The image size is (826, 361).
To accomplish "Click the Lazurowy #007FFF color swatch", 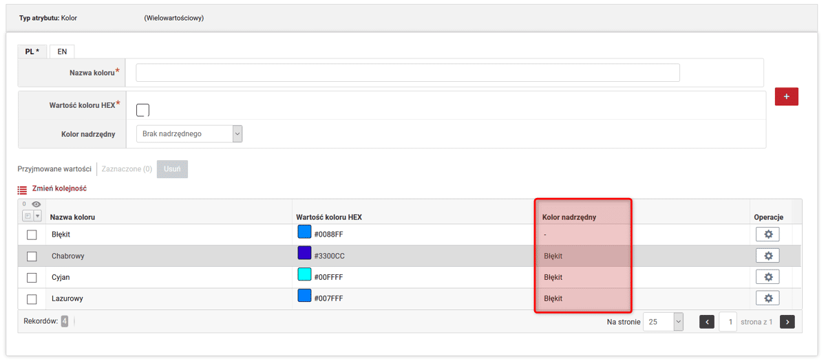I will pyautogui.click(x=304, y=296).
